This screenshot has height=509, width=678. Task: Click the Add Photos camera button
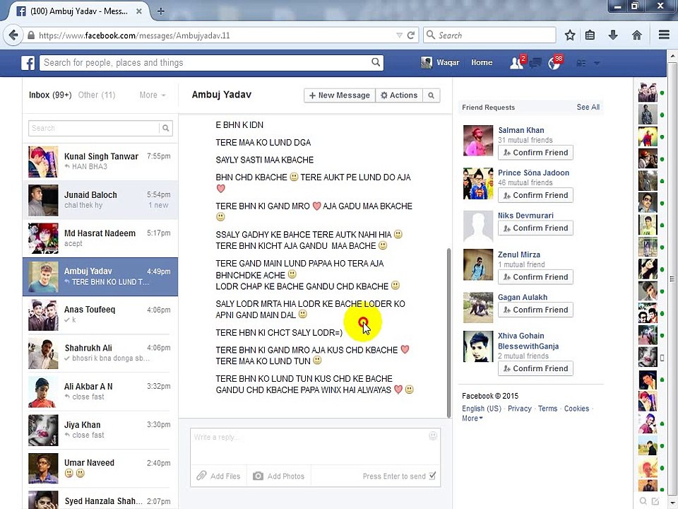pos(279,476)
